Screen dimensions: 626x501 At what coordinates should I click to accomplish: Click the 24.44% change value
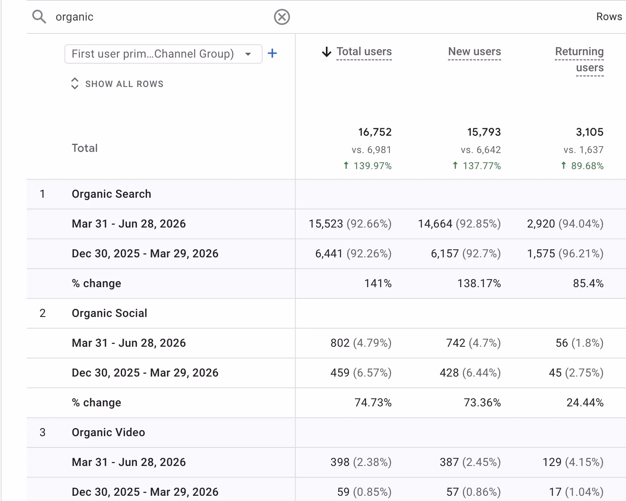point(585,403)
